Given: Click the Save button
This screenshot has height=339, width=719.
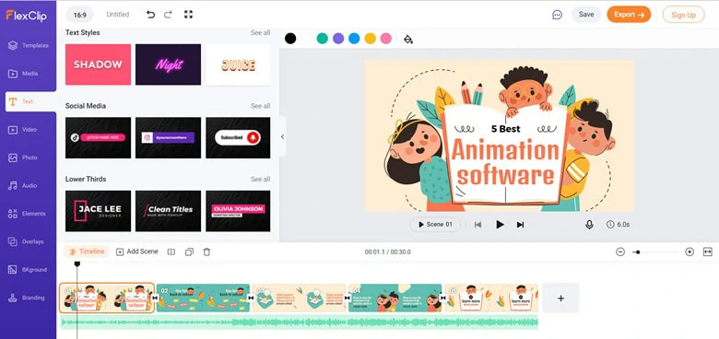Looking at the screenshot, I should [x=586, y=14].
